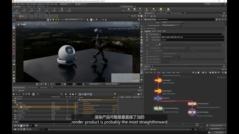This screenshot has height=134, width=239.
Task: Click the play forward button
Action: pyautogui.click(x=24, y=126)
